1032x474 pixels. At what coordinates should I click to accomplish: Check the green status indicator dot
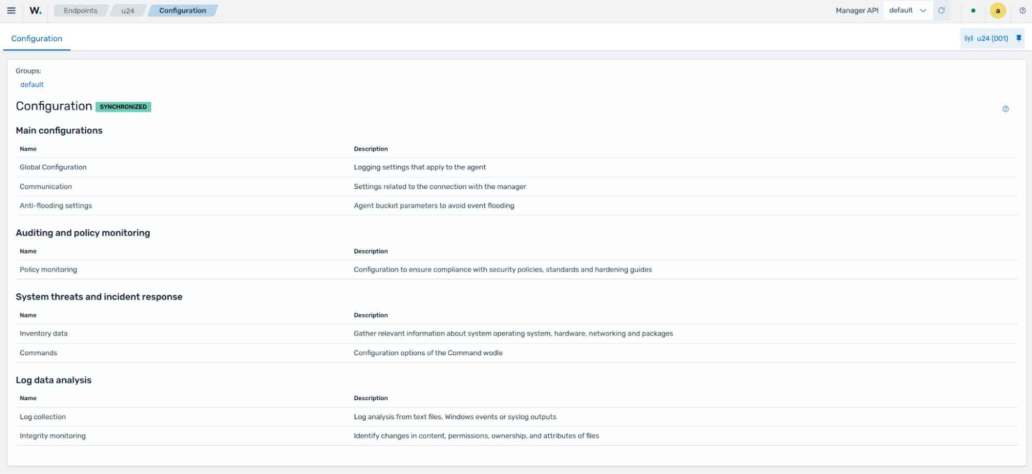(973, 10)
